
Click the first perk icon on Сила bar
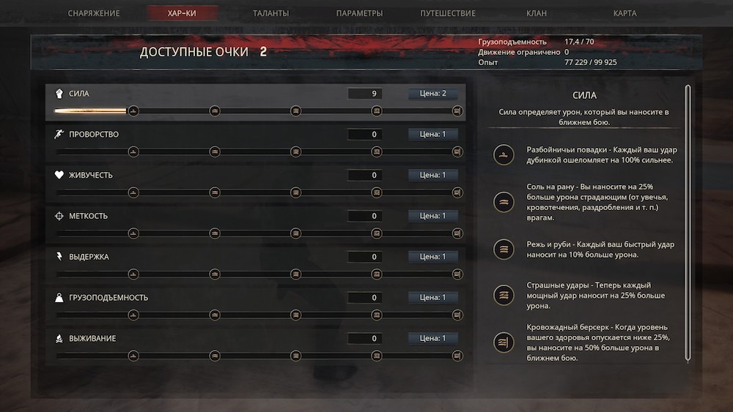[133, 111]
